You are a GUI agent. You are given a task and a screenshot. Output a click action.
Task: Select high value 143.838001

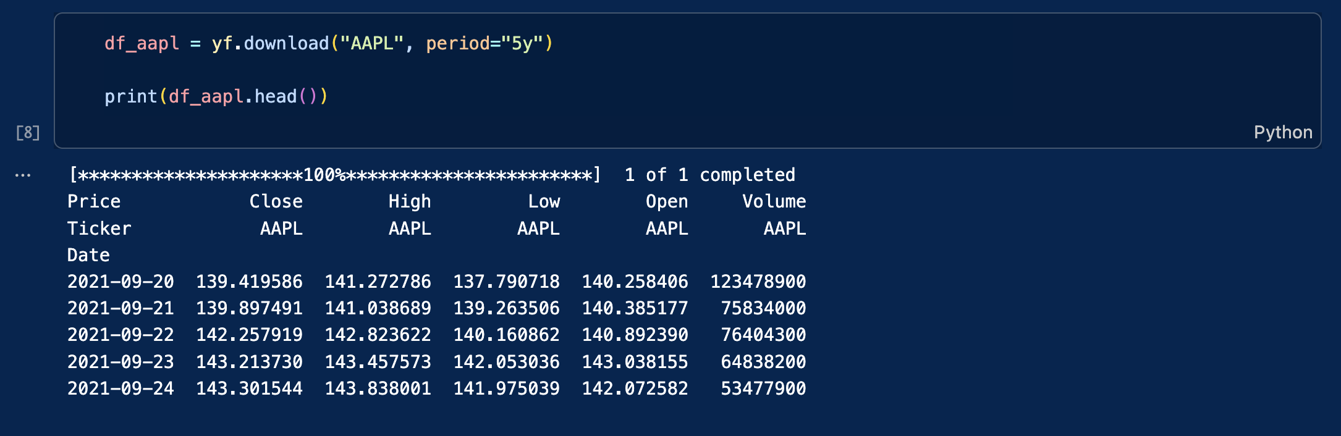click(378, 388)
